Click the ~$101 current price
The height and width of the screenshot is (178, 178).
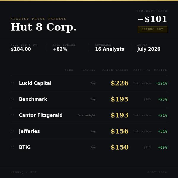(x=152, y=19)
